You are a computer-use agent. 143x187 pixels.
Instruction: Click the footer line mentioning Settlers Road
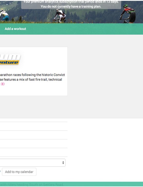click(x=32, y=185)
